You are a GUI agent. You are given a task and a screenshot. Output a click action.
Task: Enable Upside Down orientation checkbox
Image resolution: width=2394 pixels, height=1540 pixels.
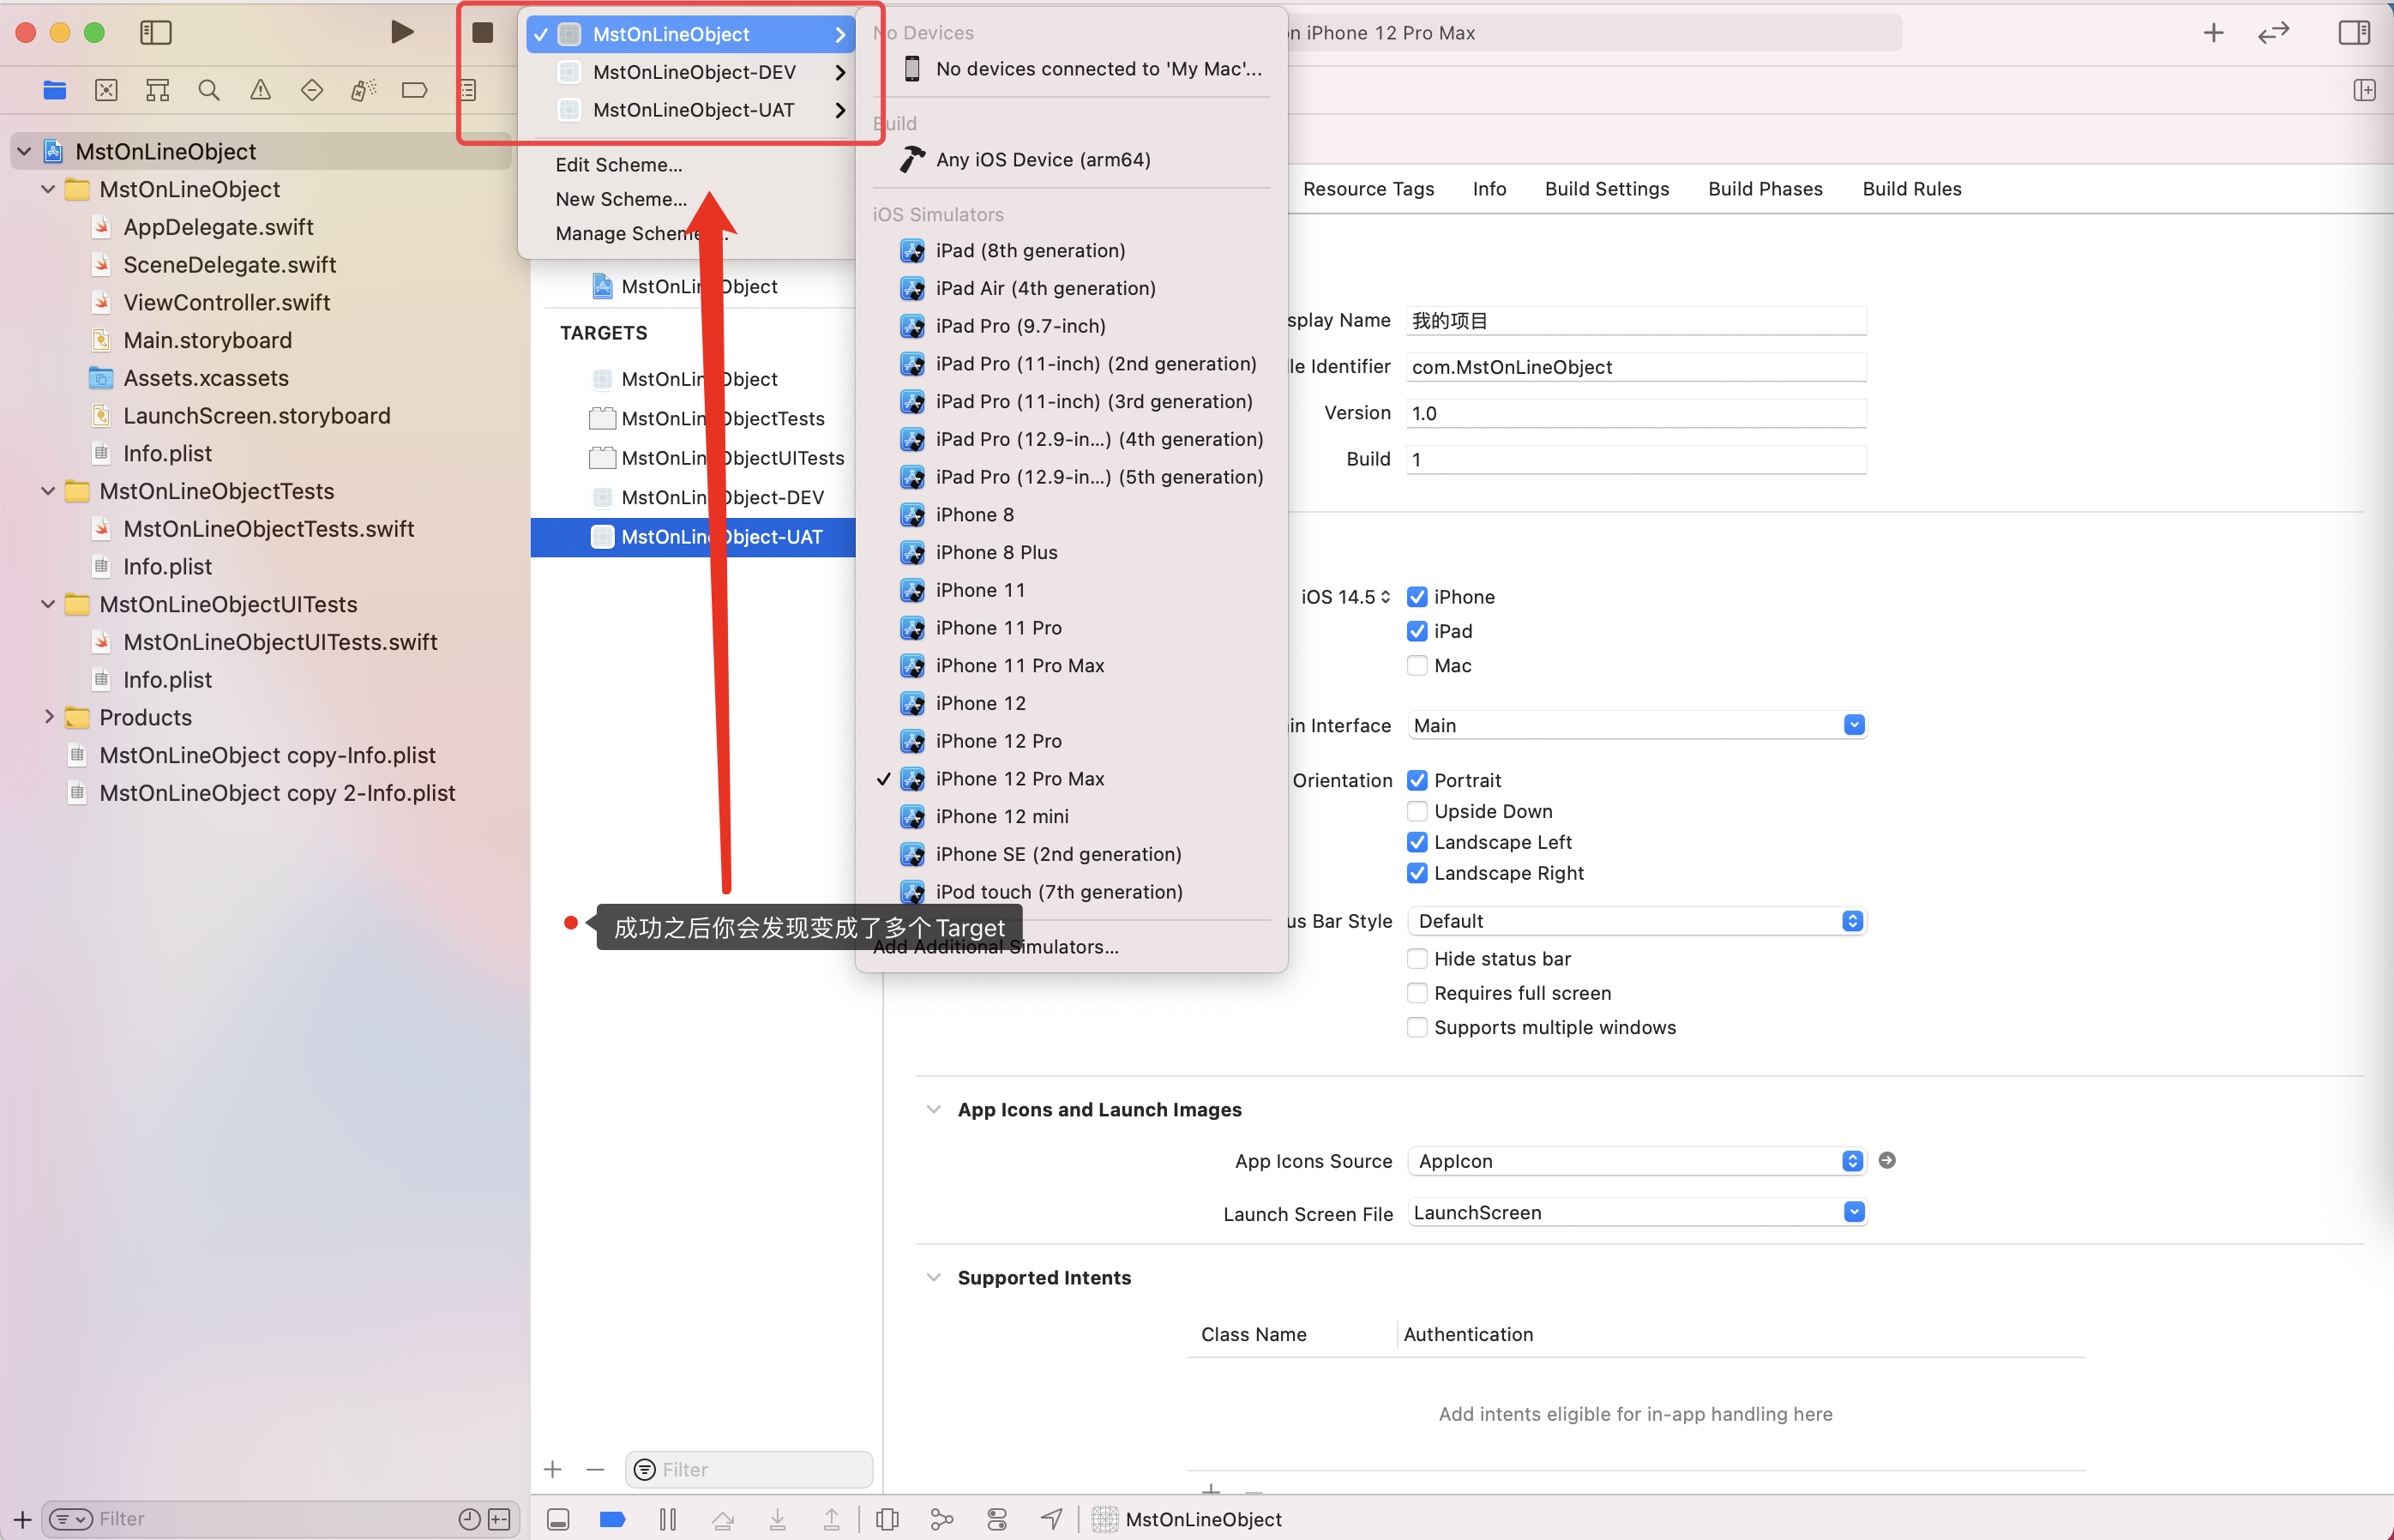pyautogui.click(x=1418, y=811)
